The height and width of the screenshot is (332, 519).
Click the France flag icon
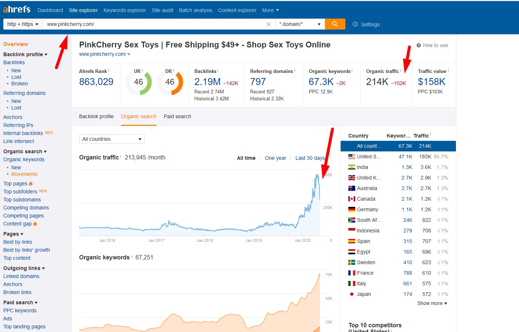352,273
